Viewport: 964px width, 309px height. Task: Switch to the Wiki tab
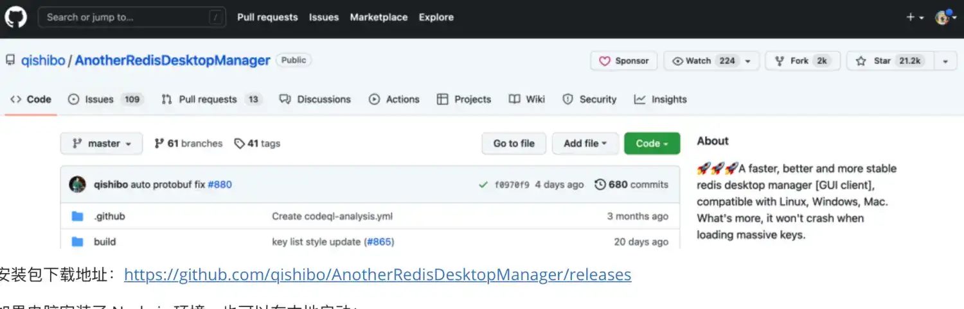(527, 99)
